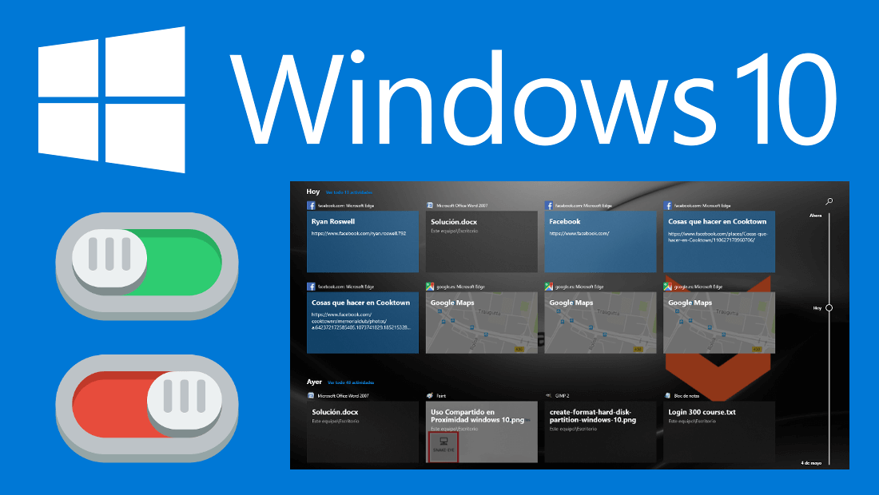
Task: Open 'Login 300 course.txt' card
Action: (x=719, y=432)
